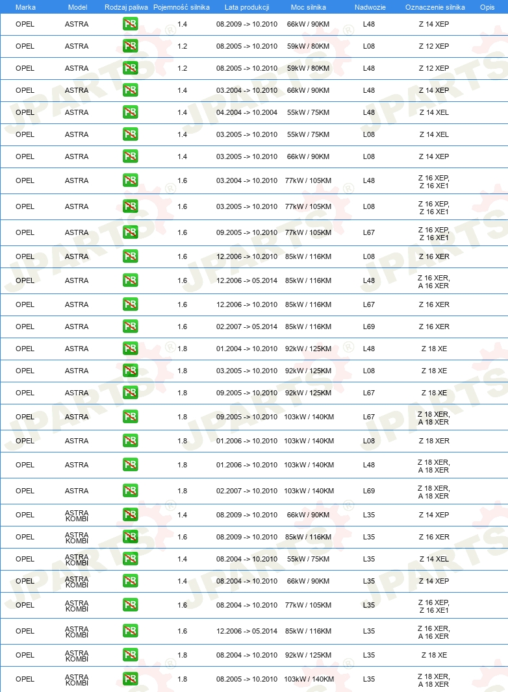508x692 pixels.
Task: Click the fuel icon in the 1.6 03.2004 77kW L48 row
Action: point(131,180)
